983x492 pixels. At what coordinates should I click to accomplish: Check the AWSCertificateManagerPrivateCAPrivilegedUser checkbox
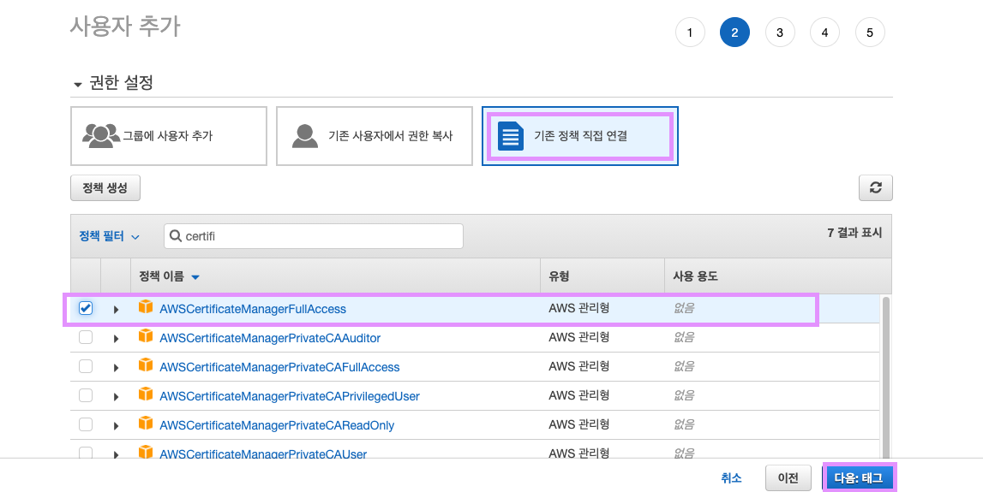point(86,395)
